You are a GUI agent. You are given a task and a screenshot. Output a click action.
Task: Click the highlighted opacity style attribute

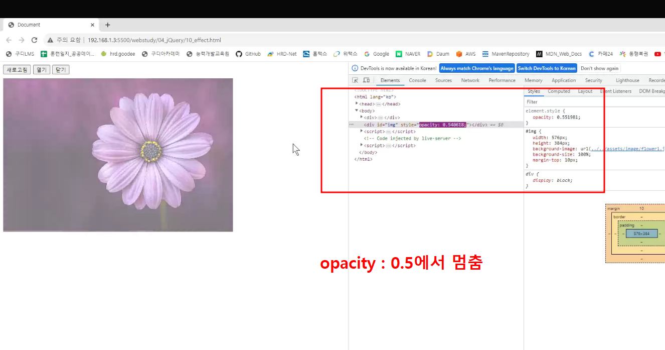[x=442, y=125]
